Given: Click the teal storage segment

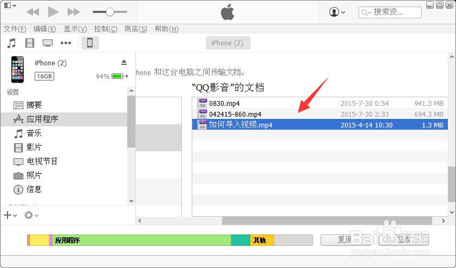Looking at the screenshot, I should (x=240, y=240).
